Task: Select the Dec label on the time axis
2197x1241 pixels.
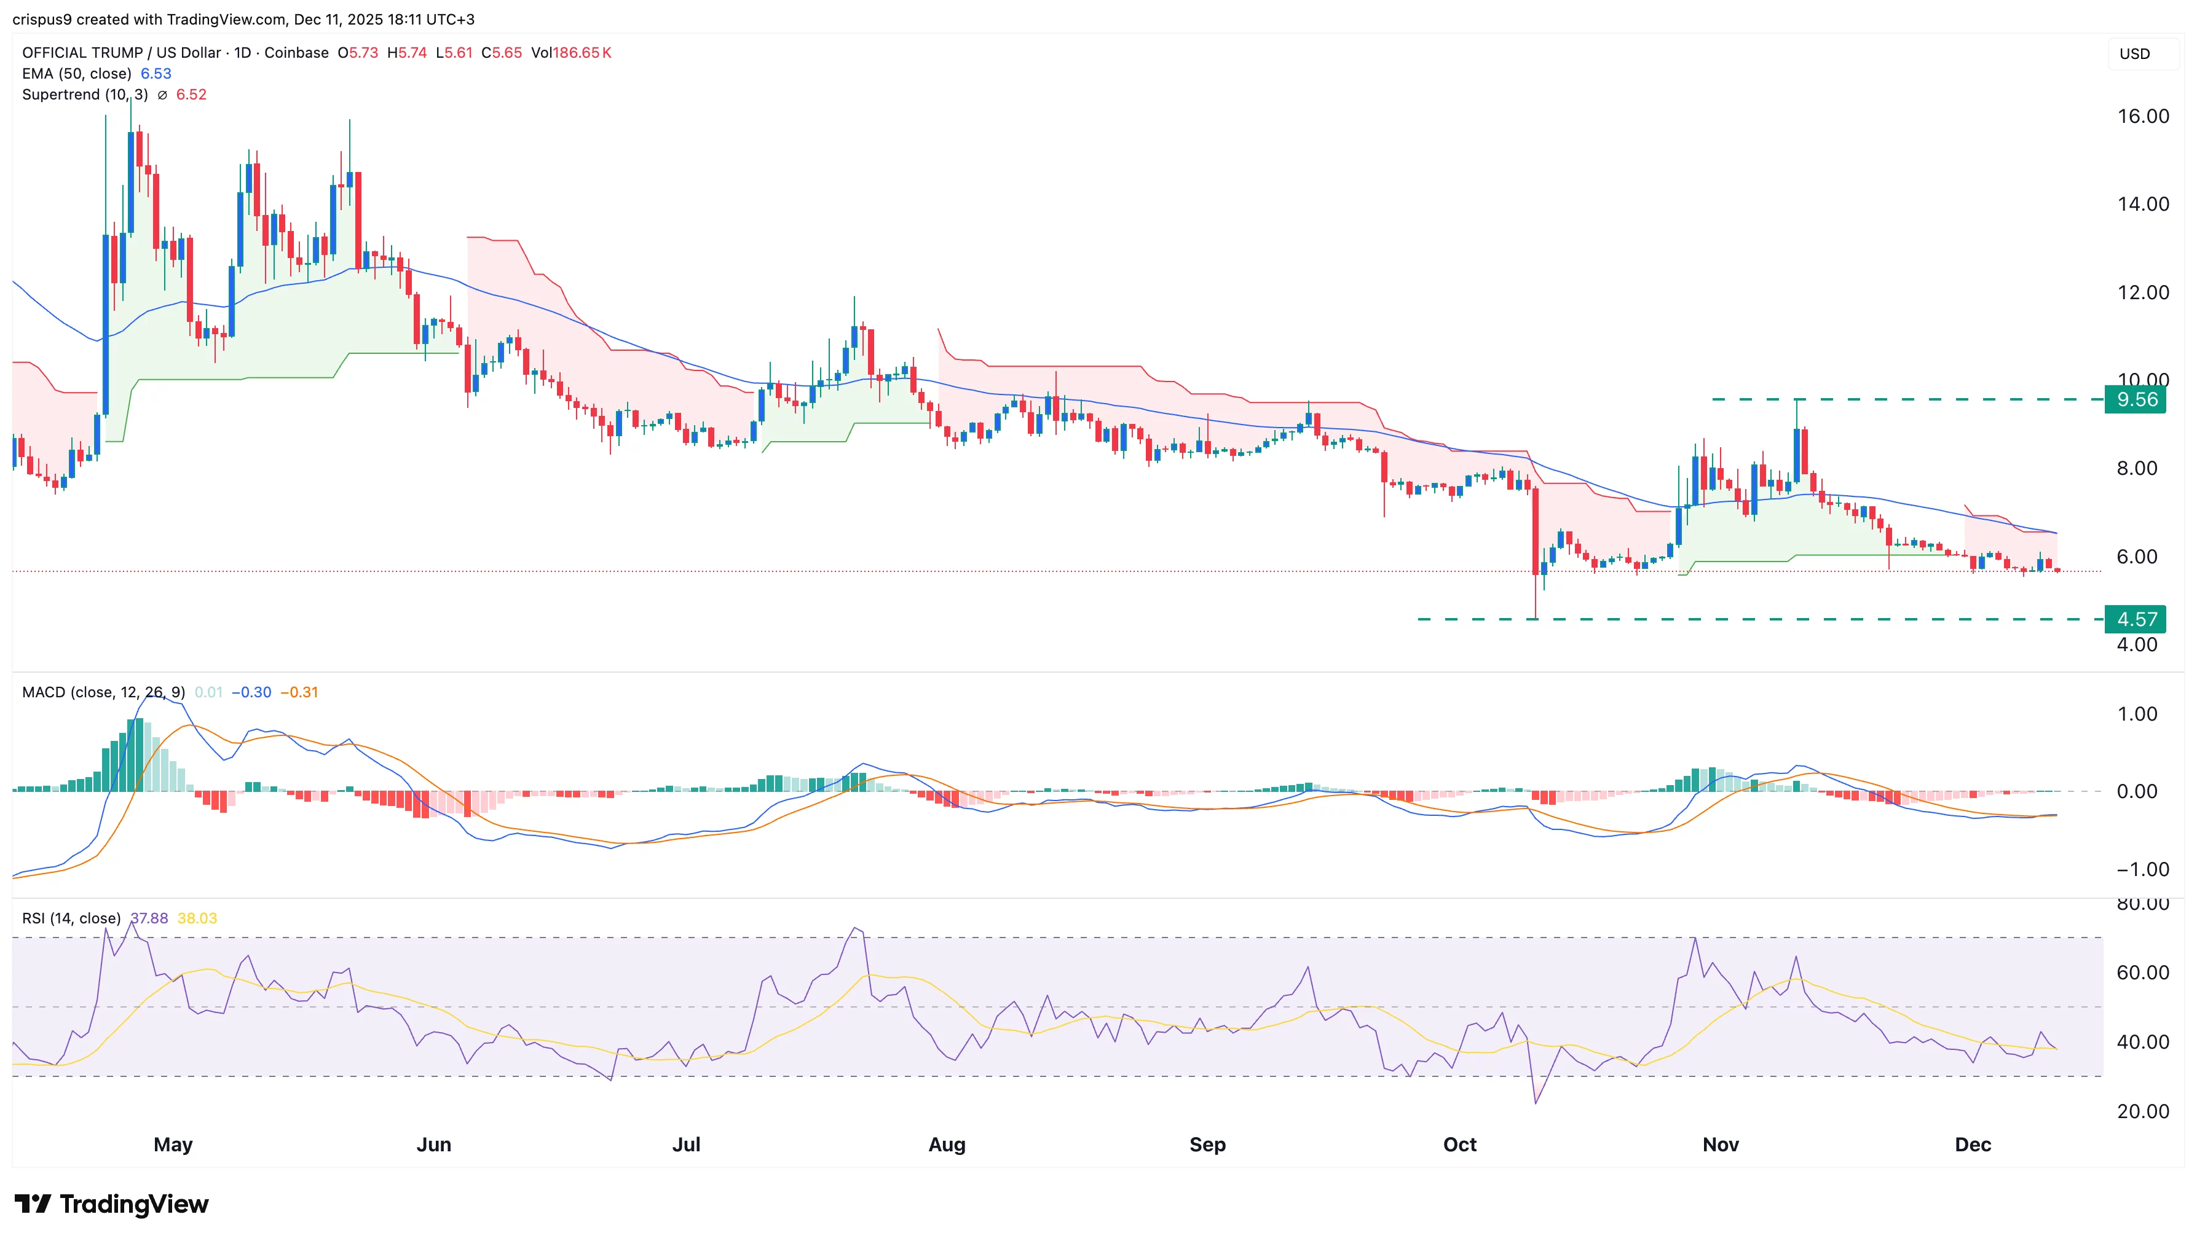Action: click(x=1973, y=1145)
